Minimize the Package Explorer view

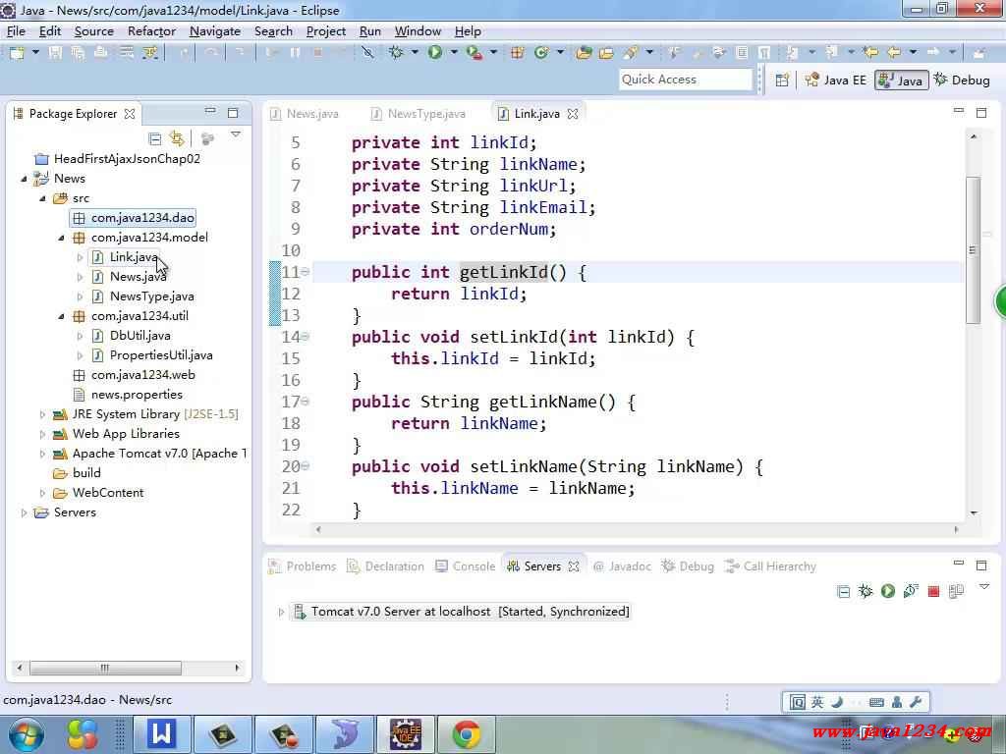[210, 112]
